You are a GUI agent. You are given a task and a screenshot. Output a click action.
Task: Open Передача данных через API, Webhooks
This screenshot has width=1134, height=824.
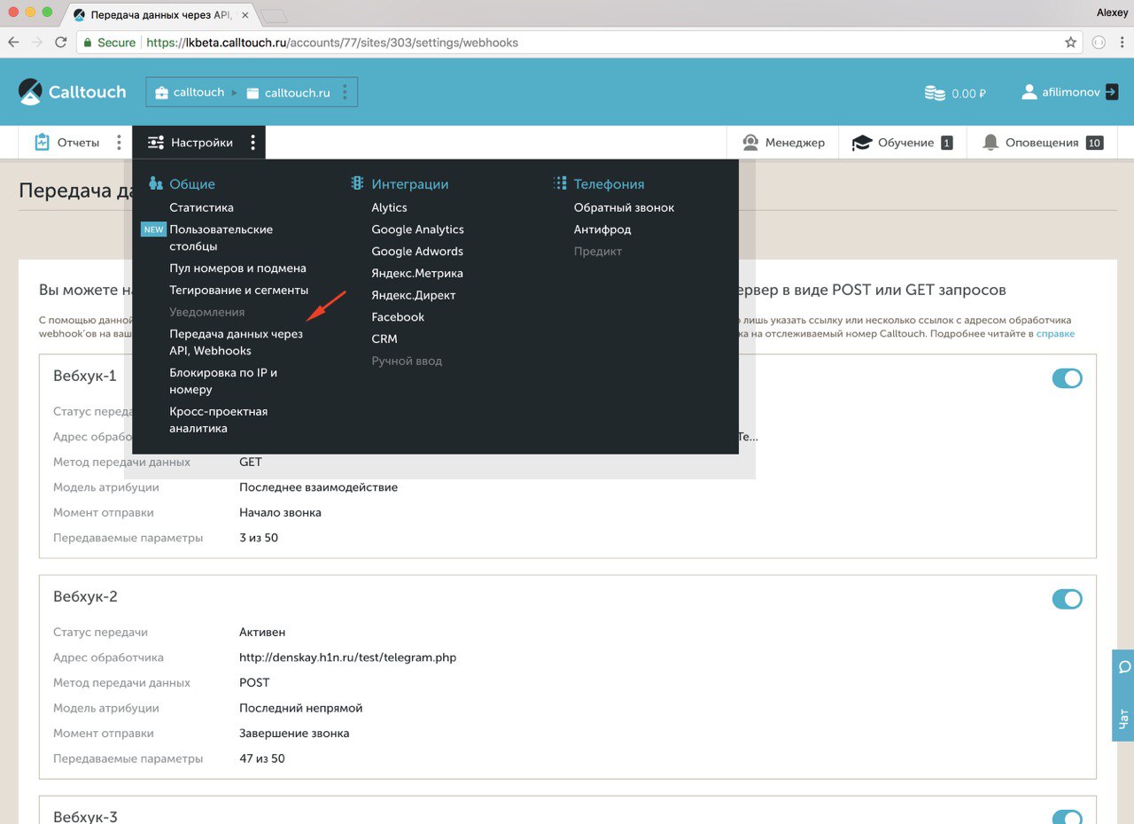point(236,342)
